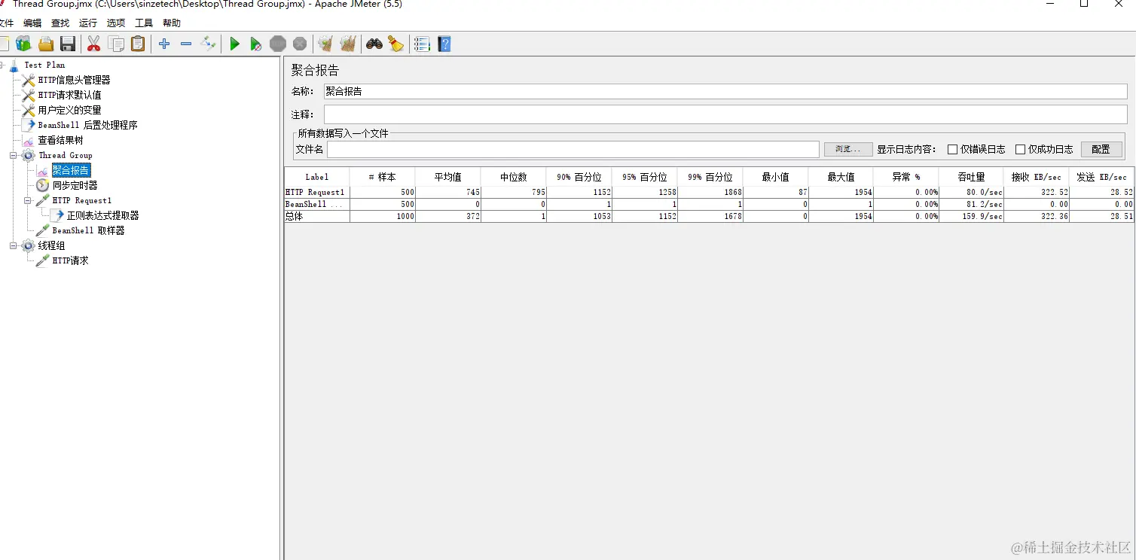Click the 注释 comment input field

point(725,114)
